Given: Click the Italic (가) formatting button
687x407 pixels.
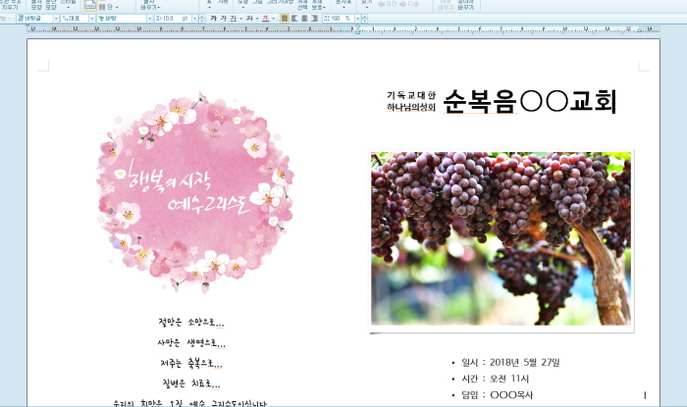Looking at the screenshot, I should (224, 19).
